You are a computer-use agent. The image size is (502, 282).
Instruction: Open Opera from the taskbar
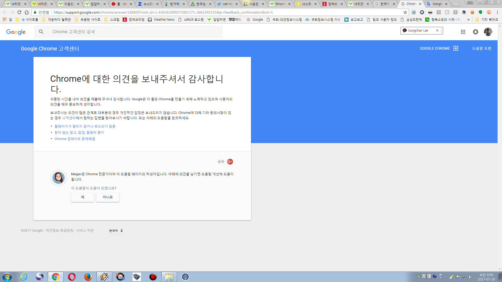click(72, 277)
